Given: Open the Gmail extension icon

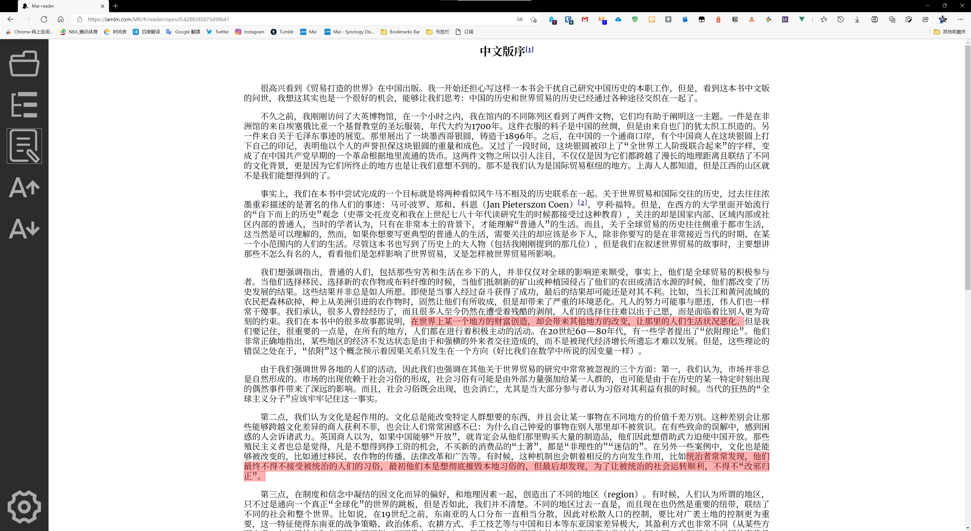Looking at the screenshot, I should coord(585,19).
